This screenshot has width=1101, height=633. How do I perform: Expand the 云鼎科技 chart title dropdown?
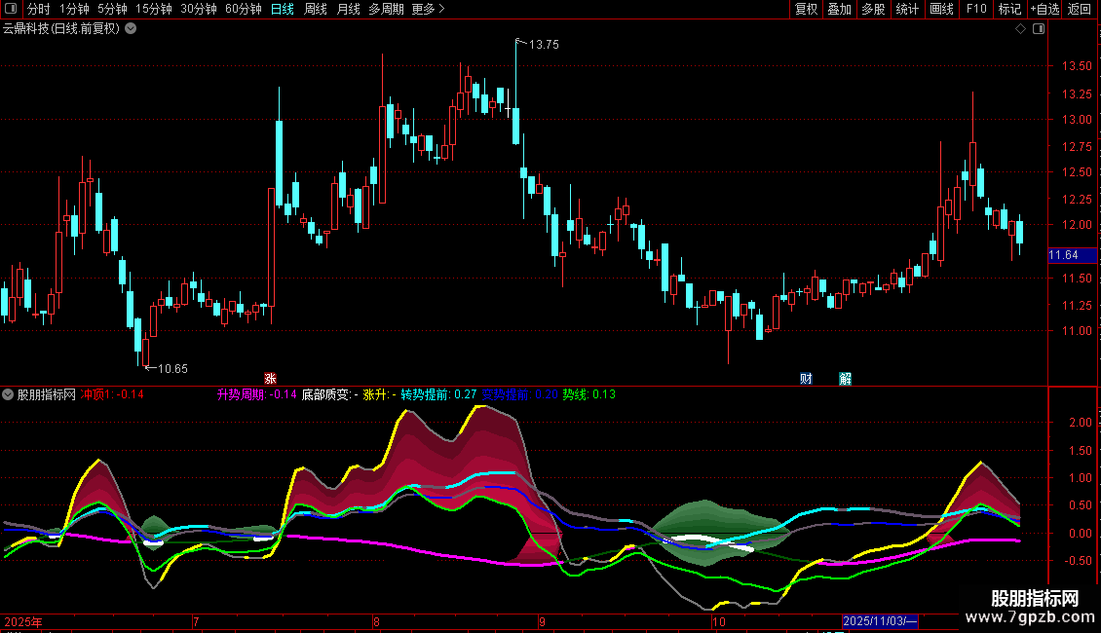[131, 28]
